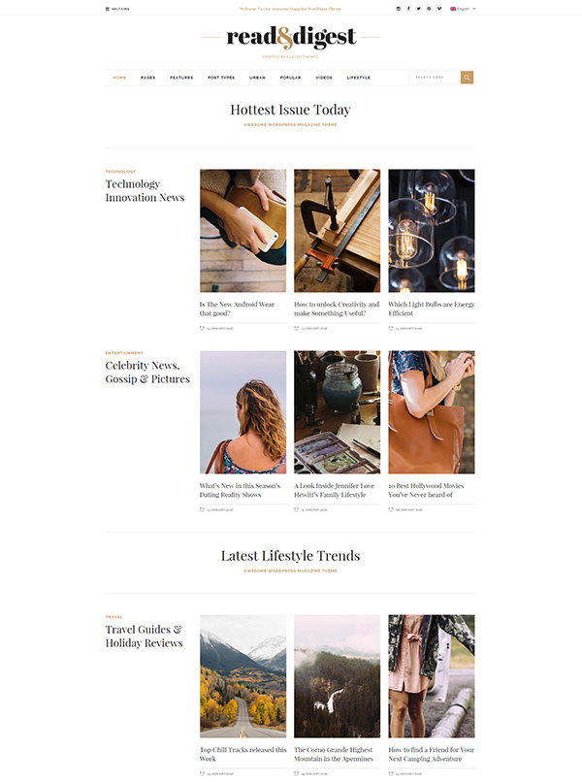The width and height of the screenshot is (582, 782).
Task: Open the Features menu item
Action: [181, 78]
